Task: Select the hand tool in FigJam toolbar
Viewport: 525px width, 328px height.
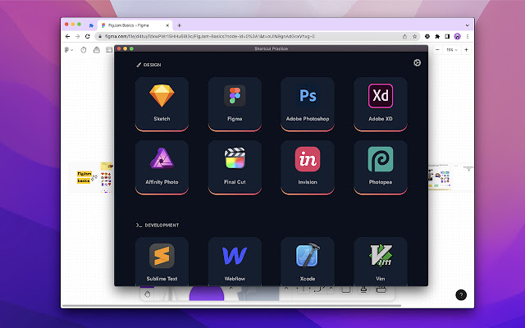Action: (x=147, y=294)
